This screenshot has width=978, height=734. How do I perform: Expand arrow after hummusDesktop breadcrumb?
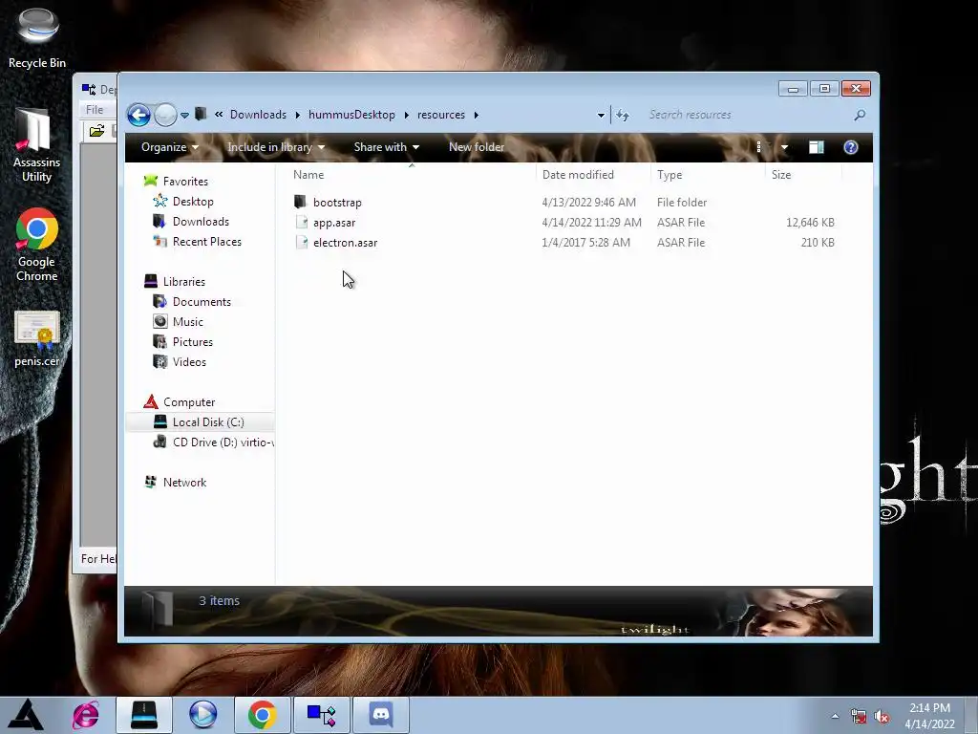(x=406, y=115)
